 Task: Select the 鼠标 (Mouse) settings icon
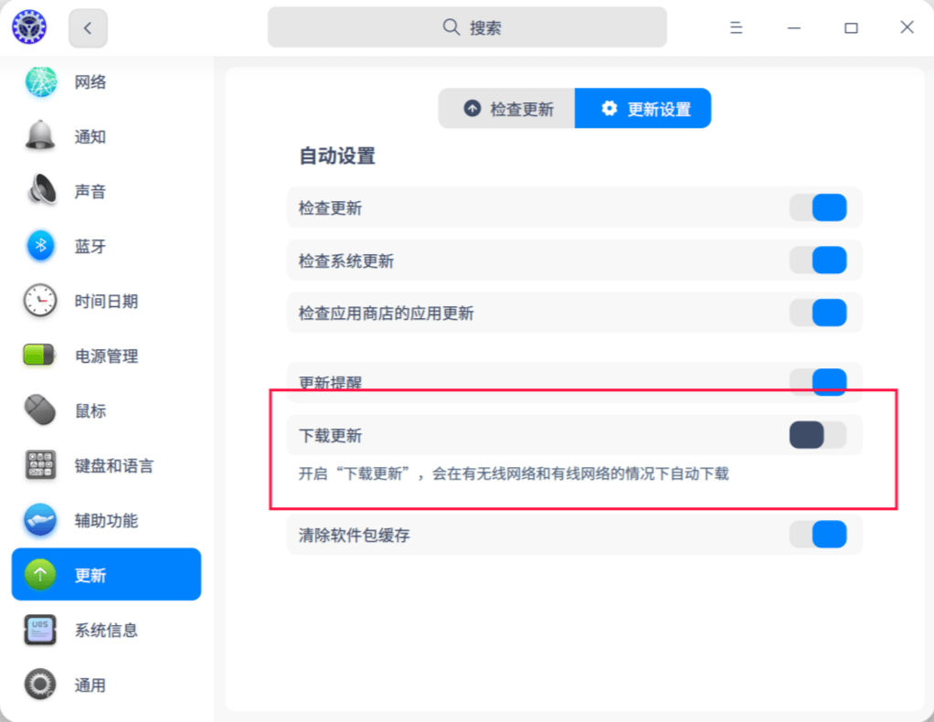40,410
